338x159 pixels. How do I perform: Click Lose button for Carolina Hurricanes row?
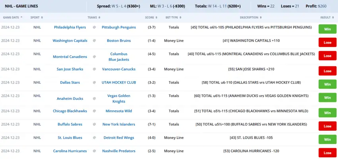[x=327, y=153]
